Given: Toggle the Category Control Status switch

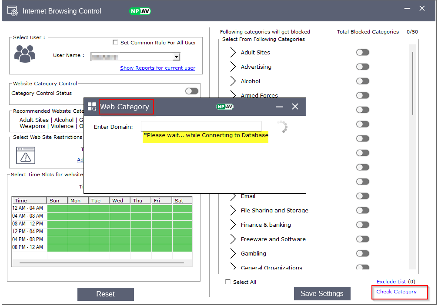Looking at the screenshot, I should [191, 91].
